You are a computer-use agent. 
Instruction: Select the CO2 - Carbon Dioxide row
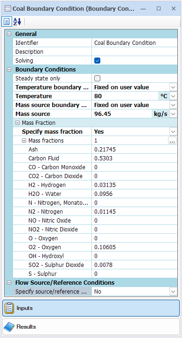[x=95, y=176]
